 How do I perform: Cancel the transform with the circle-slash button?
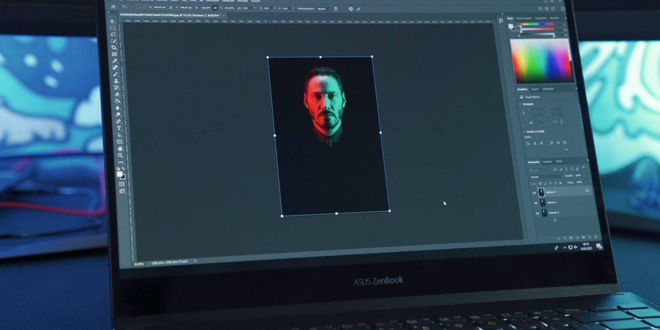click(351, 9)
